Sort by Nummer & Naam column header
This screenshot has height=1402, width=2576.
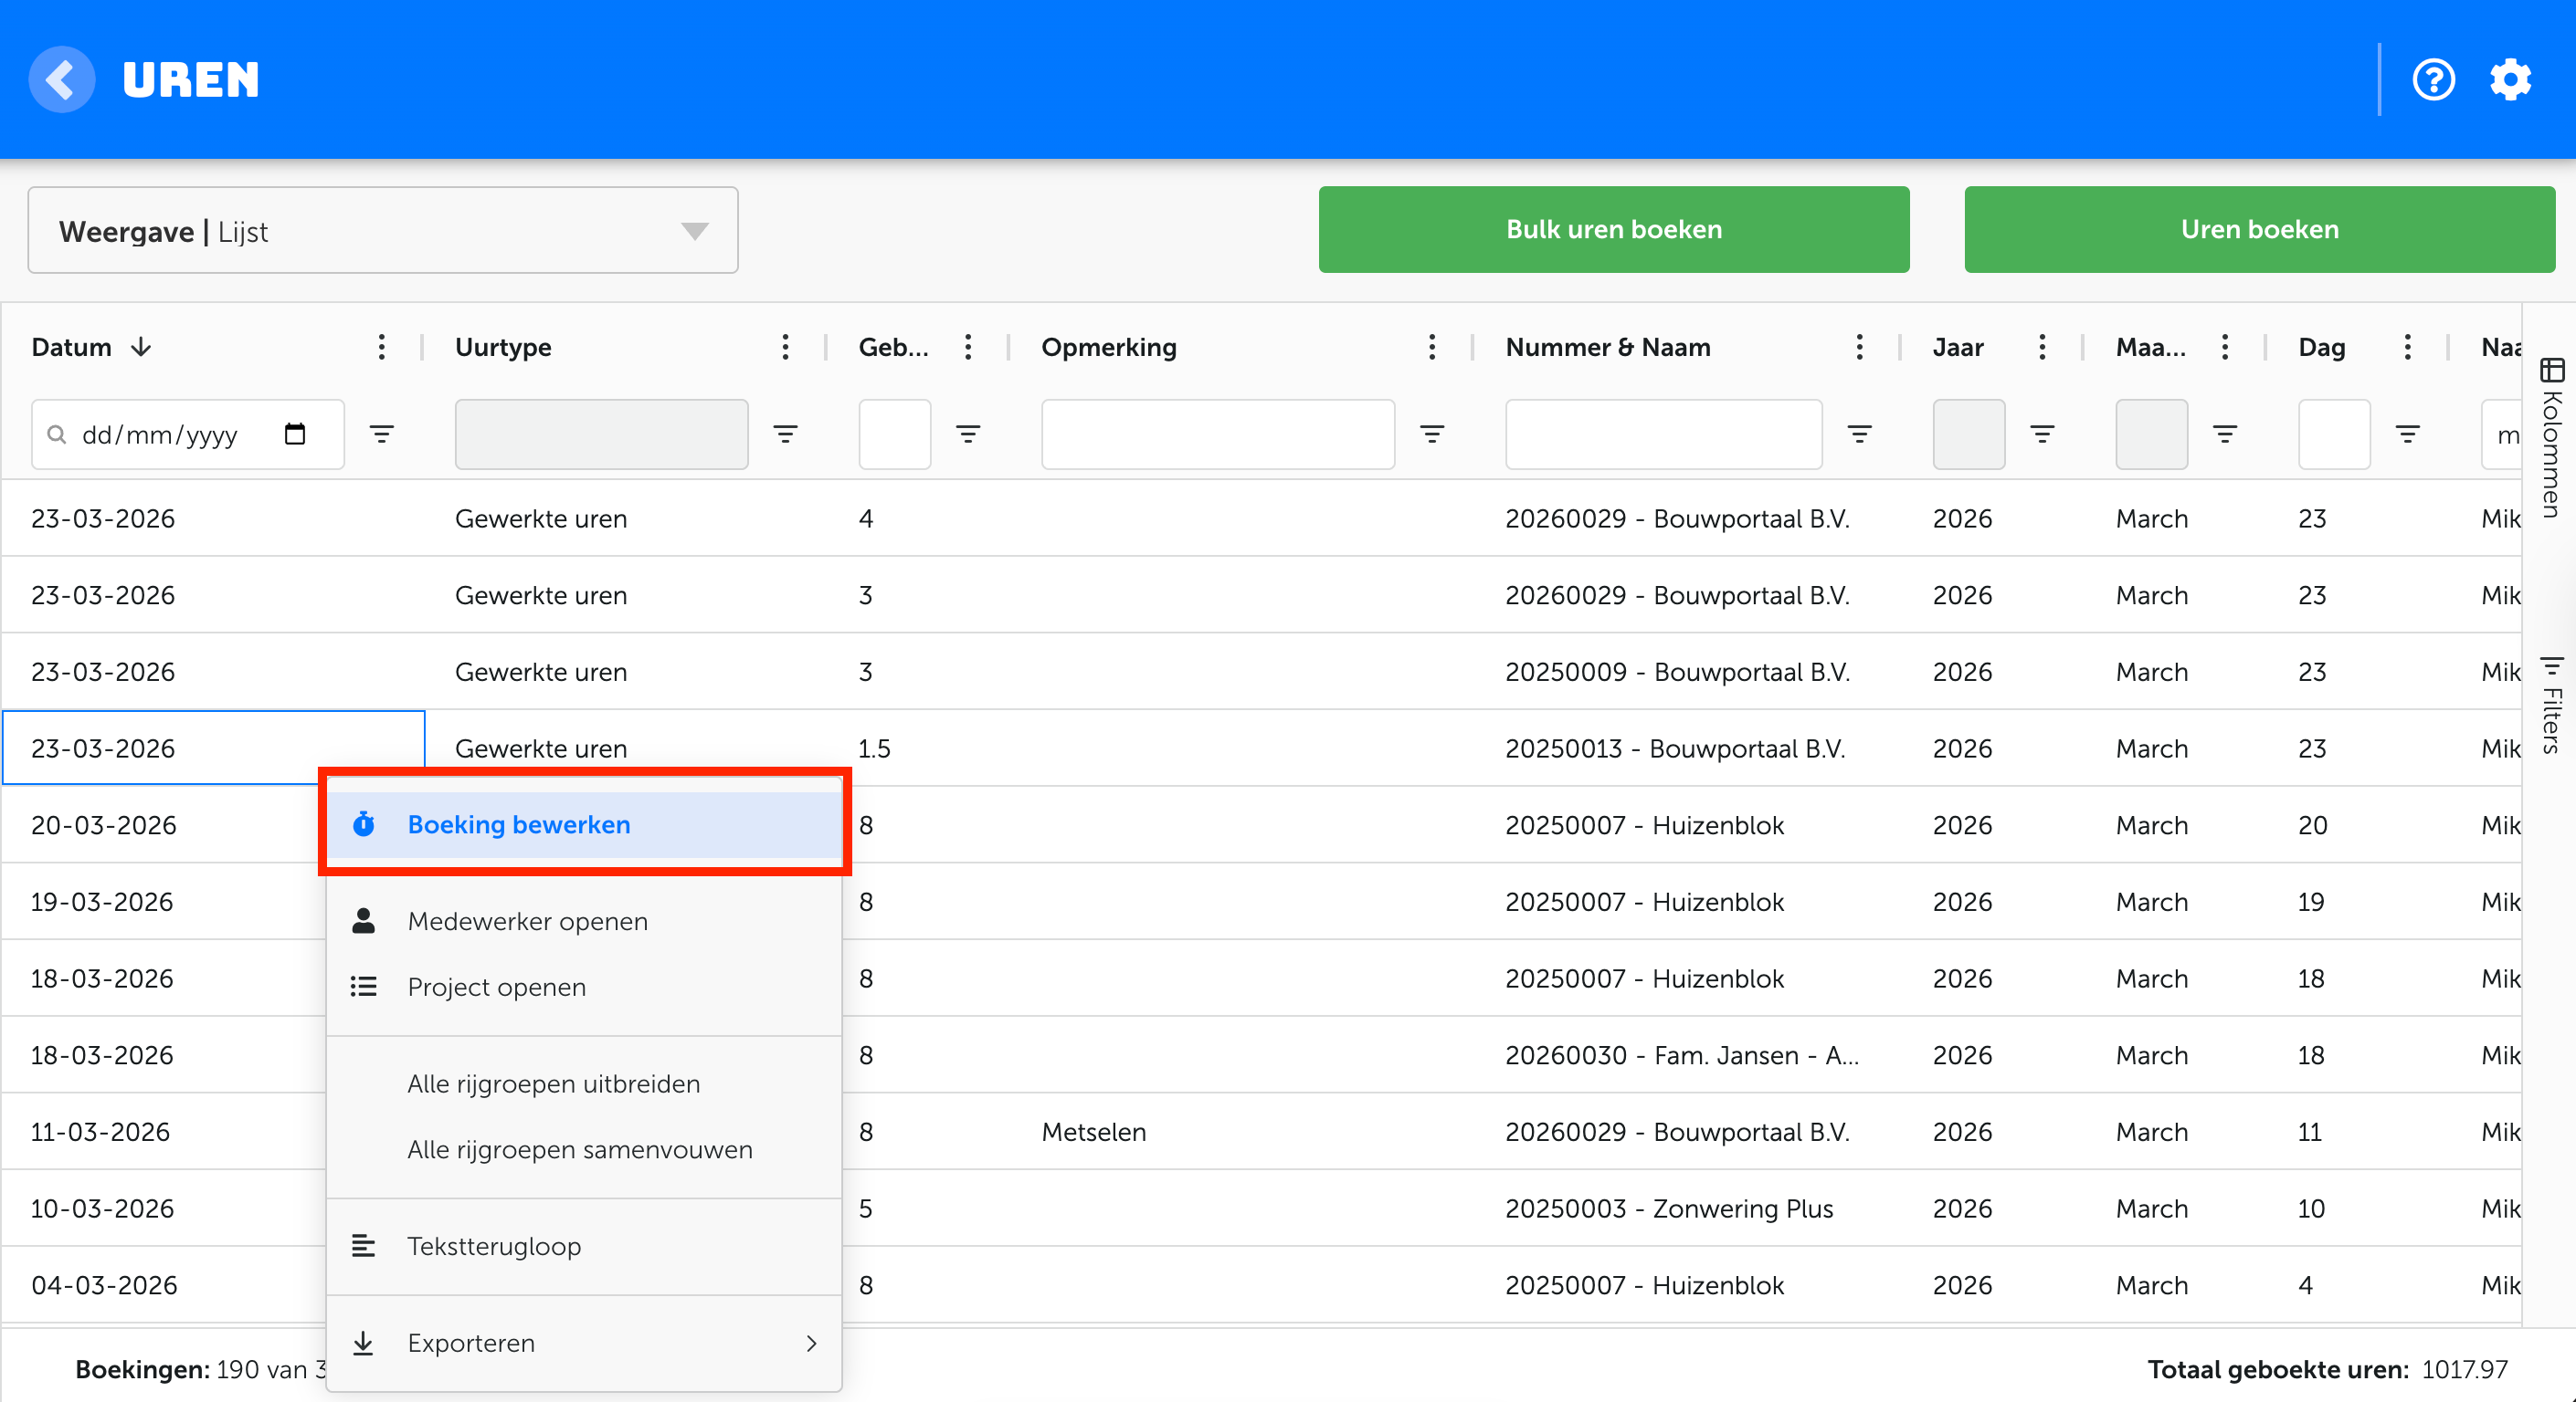point(1608,347)
